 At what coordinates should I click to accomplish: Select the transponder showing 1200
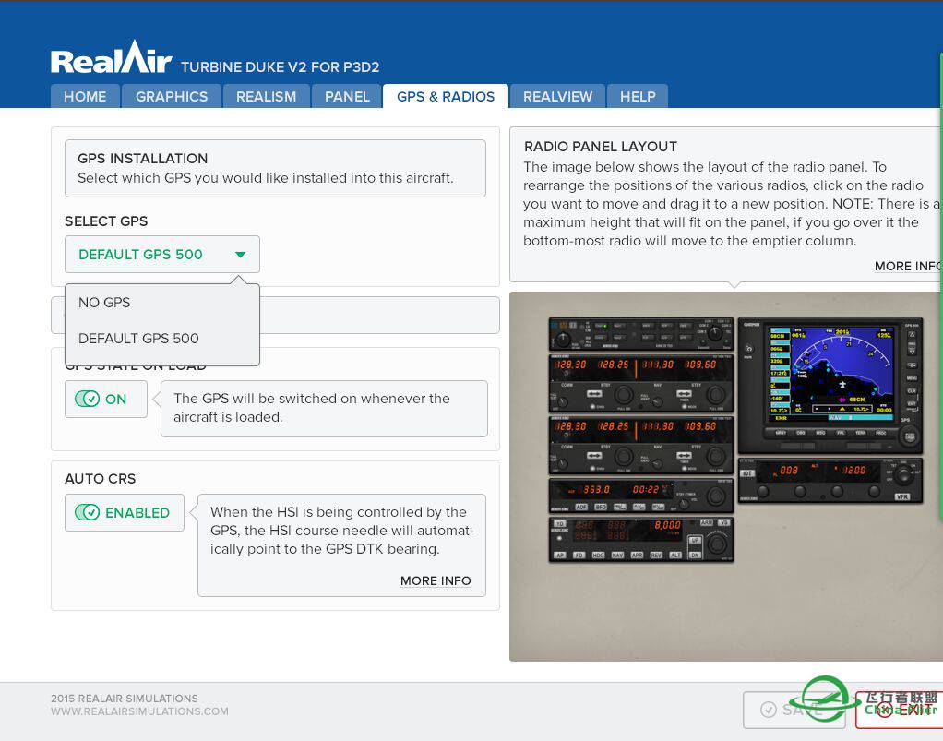(x=830, y=480)
